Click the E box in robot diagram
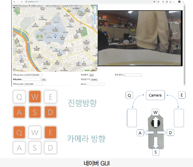 tap(182, 95)
